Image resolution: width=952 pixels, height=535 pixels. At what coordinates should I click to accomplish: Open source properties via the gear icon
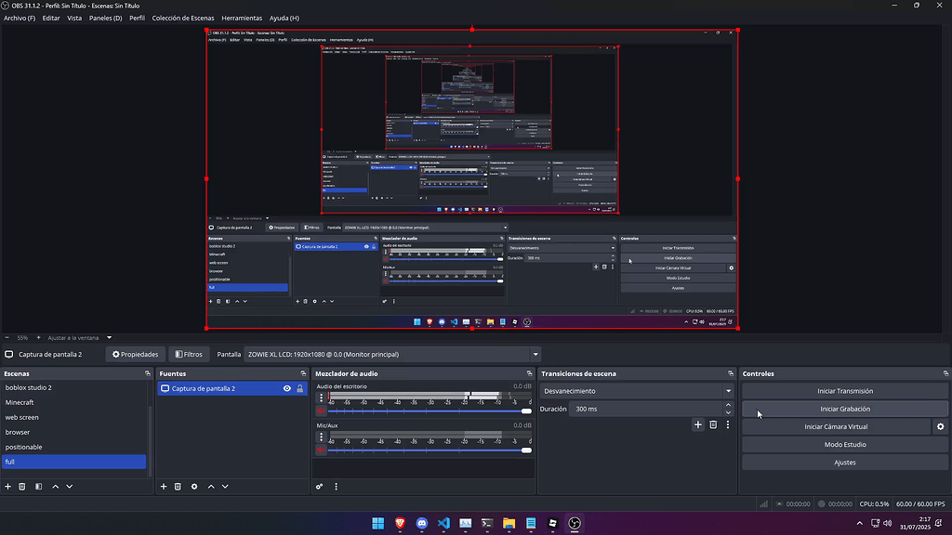[193, 486]
